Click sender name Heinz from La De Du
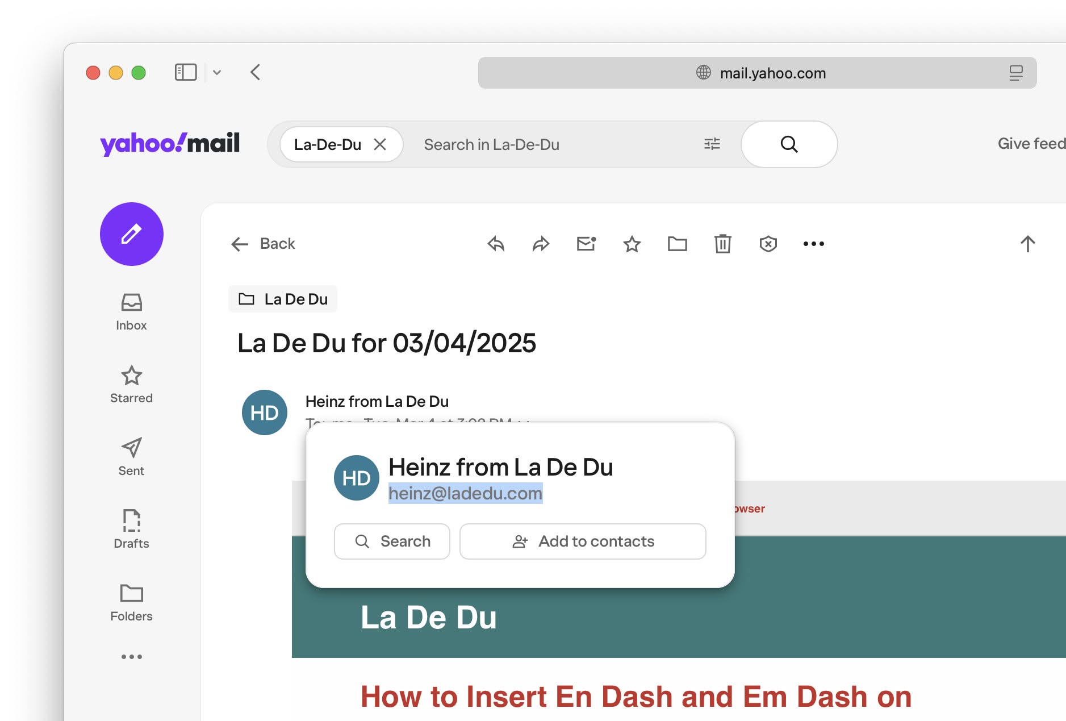This screenshot has width=1066, height=721. (x=377, y=401)
